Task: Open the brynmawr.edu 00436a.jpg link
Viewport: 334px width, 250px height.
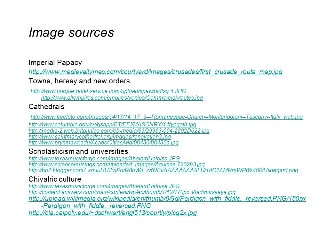Action: (x=104, y=142)
